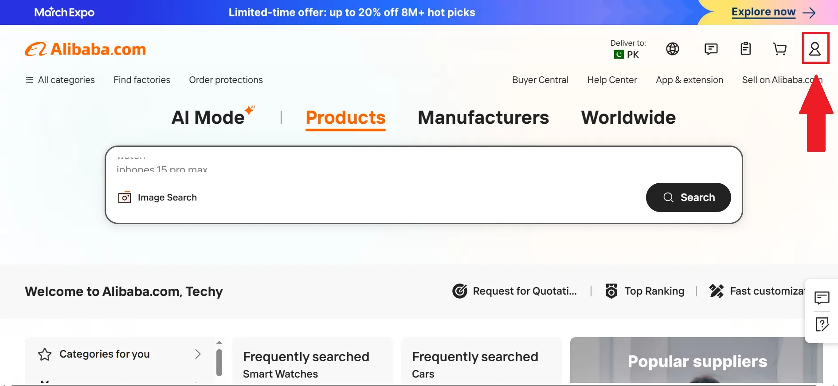
Task: Open the orders clipboard icon
Action: [745, 49]
